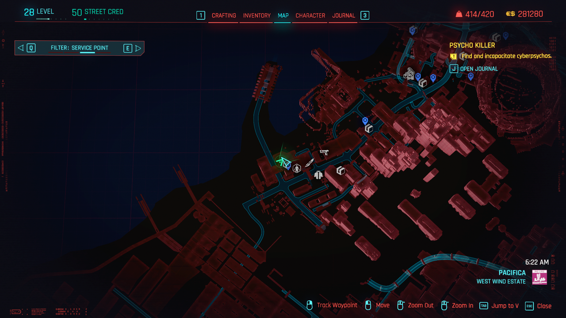Click the yellow quest objective marker icon
The height and width of the screenshot is (318, 566).
(x=453, y=57)
